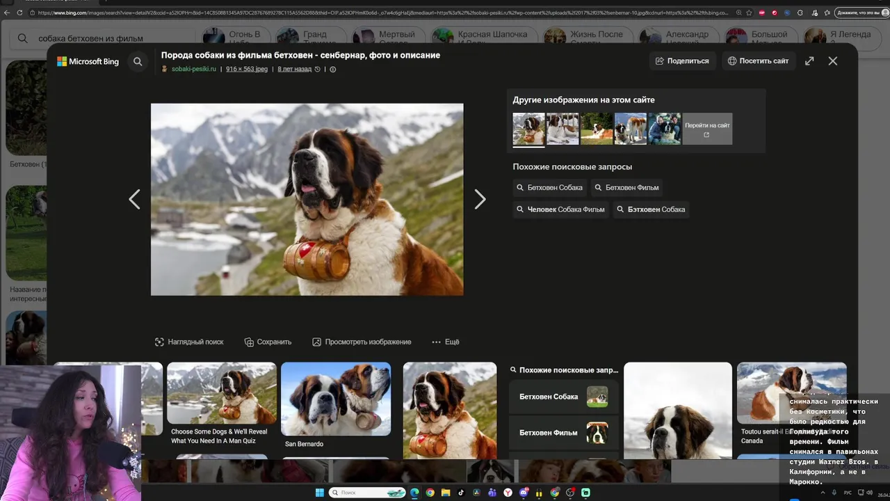This screenshot has width=890, height=501.
Task: Open File Explorer from the taskbar
Action: pos(446,493)
